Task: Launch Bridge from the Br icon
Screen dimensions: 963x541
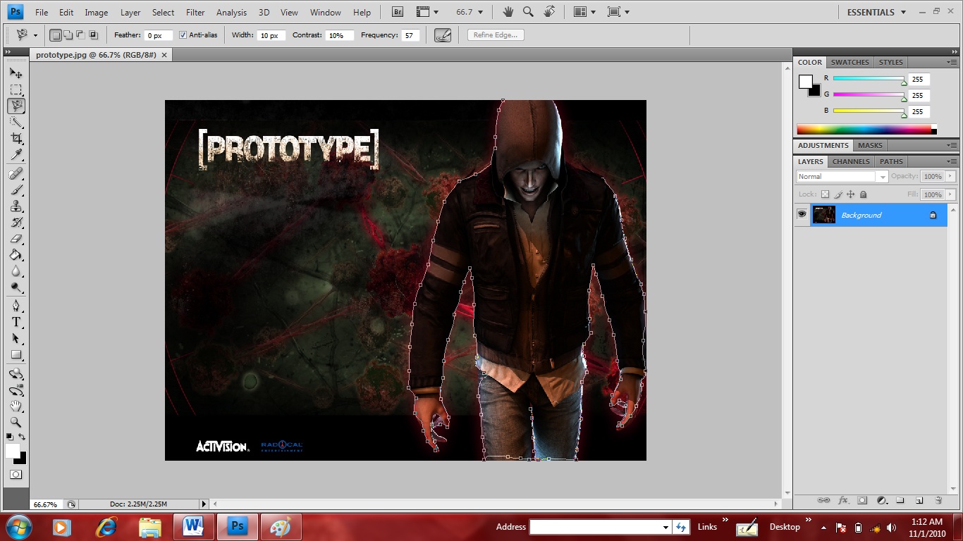Action: pos(398,12)
